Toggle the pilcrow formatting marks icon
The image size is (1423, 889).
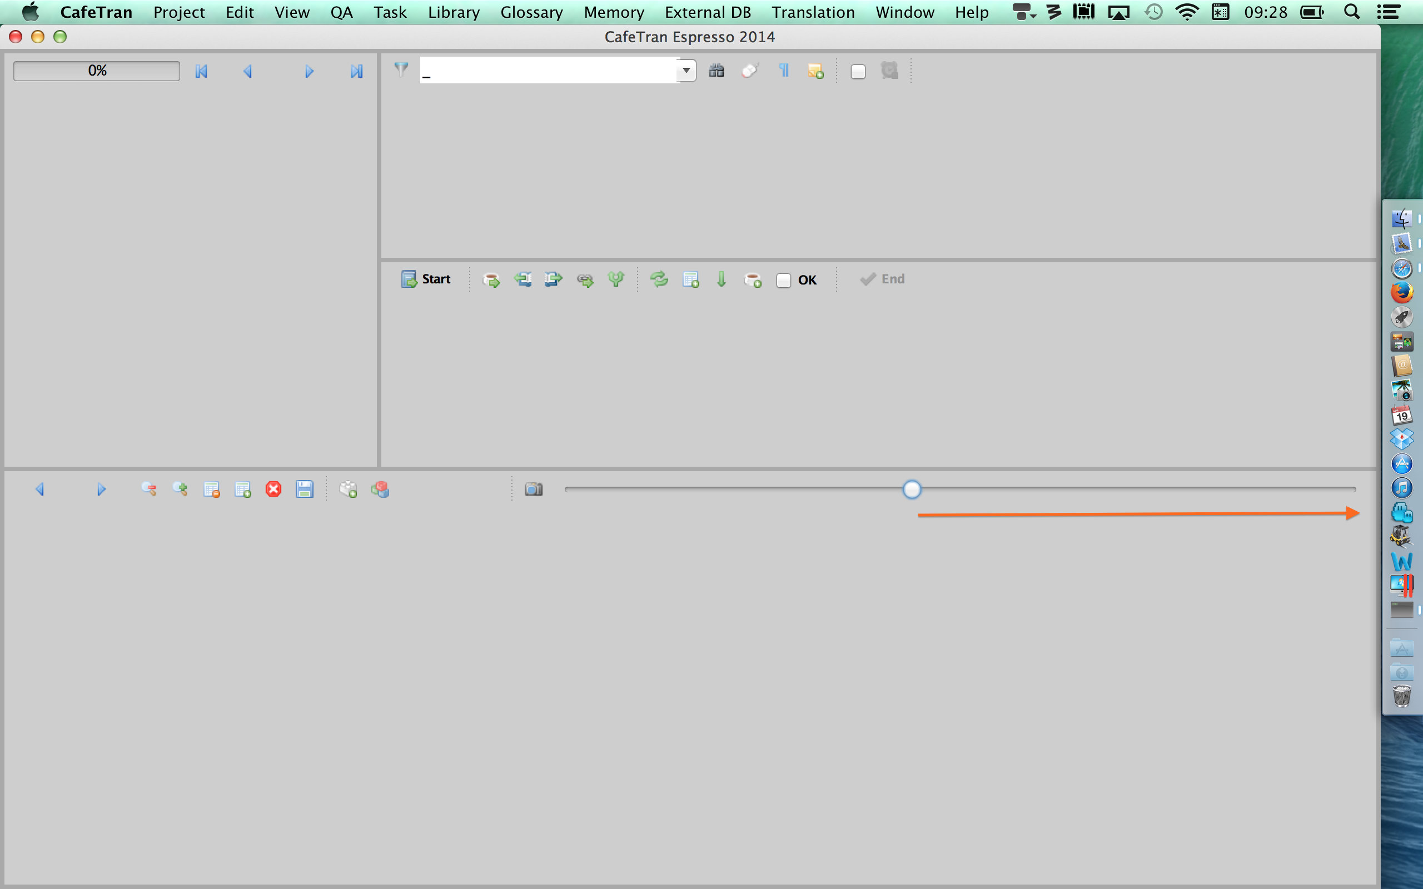pos(783,71)
